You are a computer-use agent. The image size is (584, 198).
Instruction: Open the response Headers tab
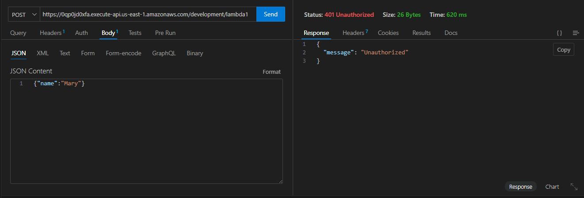[x=355, y=33]
